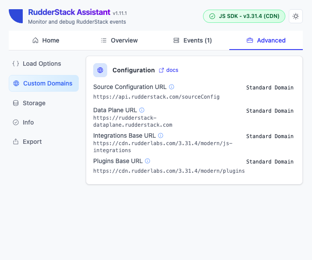Click the RudderStack Assistant title

69,12
